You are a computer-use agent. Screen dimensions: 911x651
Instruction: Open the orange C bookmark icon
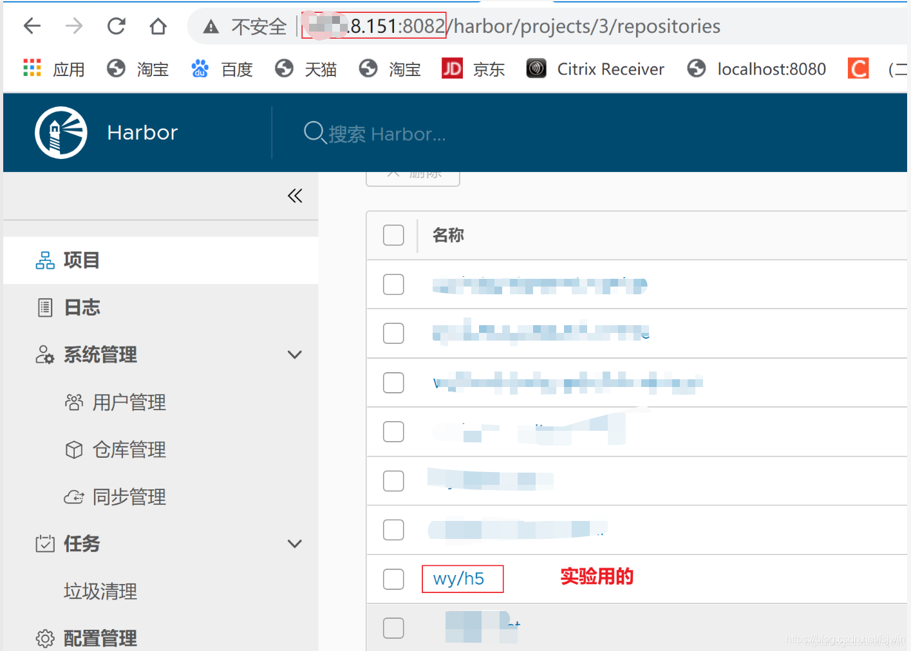[858, 68]
